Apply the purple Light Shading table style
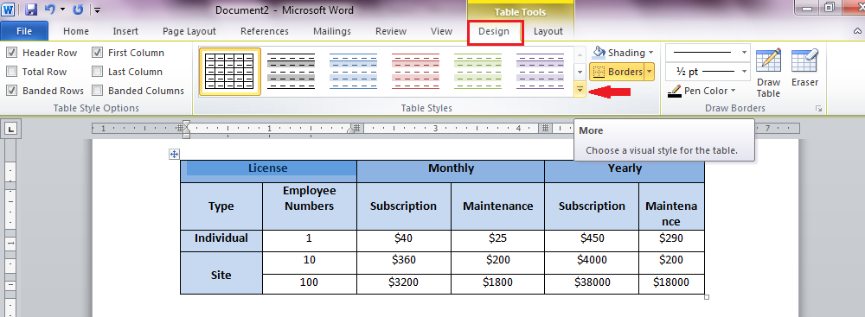 pos(540,72)
